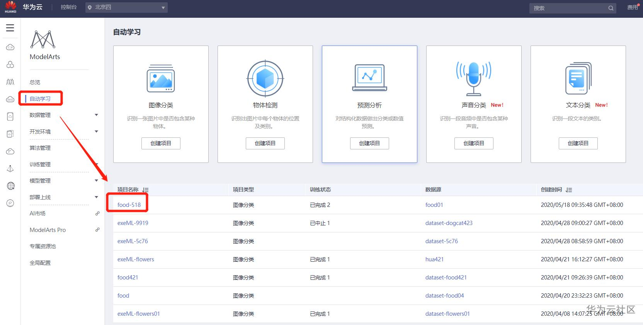
Task: Open 专属资源池 in the sidebar
Action: point(43,246)
